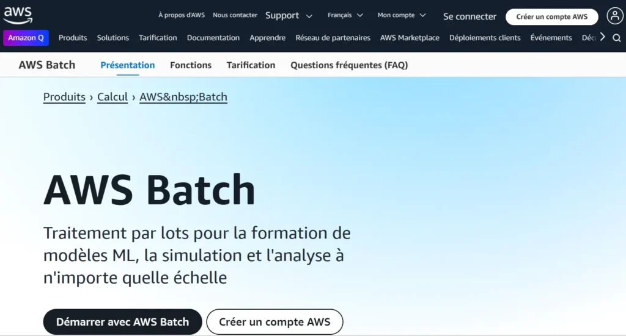Click the Traitement par lots subtitle text

pos(197,255)
